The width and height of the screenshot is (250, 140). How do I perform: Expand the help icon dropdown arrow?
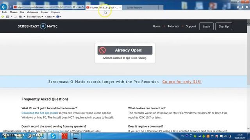60,17
